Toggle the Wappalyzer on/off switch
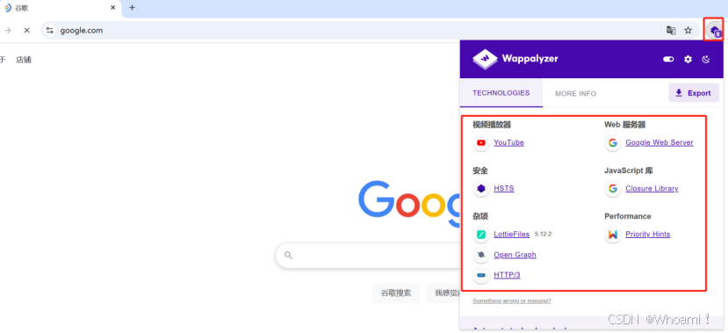 (668, 59)
